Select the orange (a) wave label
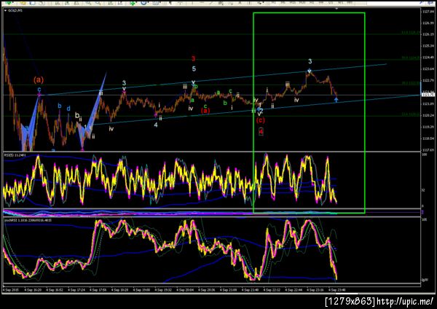The height and width of the screenshot is (309, 437). [x=39, y=80]
